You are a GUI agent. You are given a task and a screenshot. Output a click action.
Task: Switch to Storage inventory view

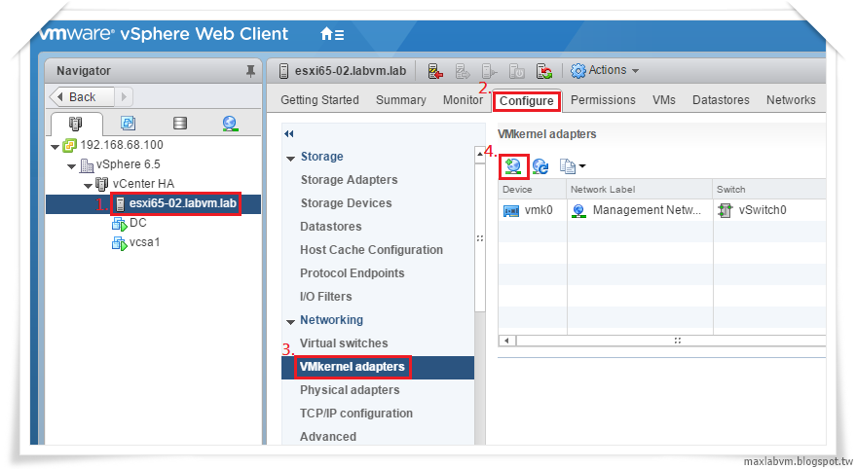[x=179, y=124]
